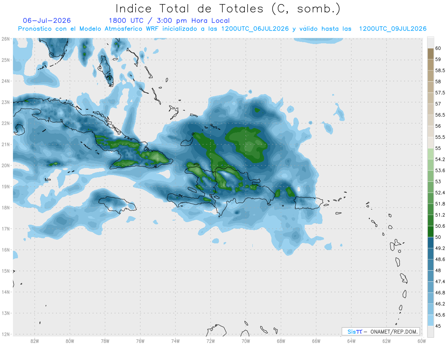Click the color bar label "59"
The height and width of the screenshot is (346, 448).
pos(438,59)
